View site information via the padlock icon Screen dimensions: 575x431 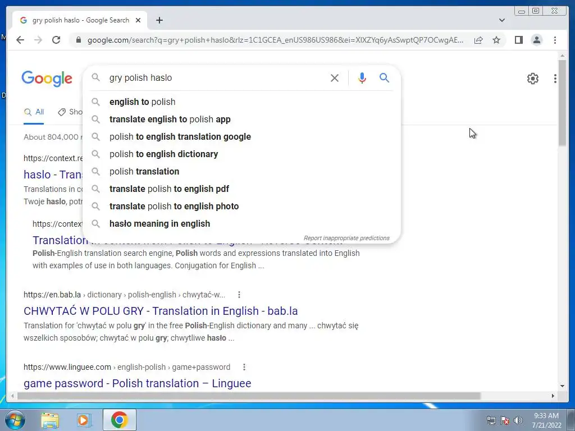(79, 40)
